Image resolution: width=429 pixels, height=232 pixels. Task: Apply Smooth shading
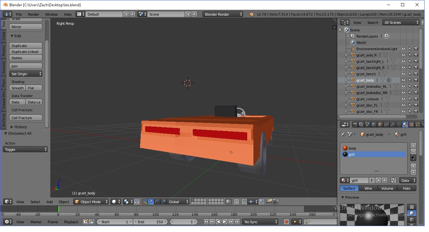17,88
